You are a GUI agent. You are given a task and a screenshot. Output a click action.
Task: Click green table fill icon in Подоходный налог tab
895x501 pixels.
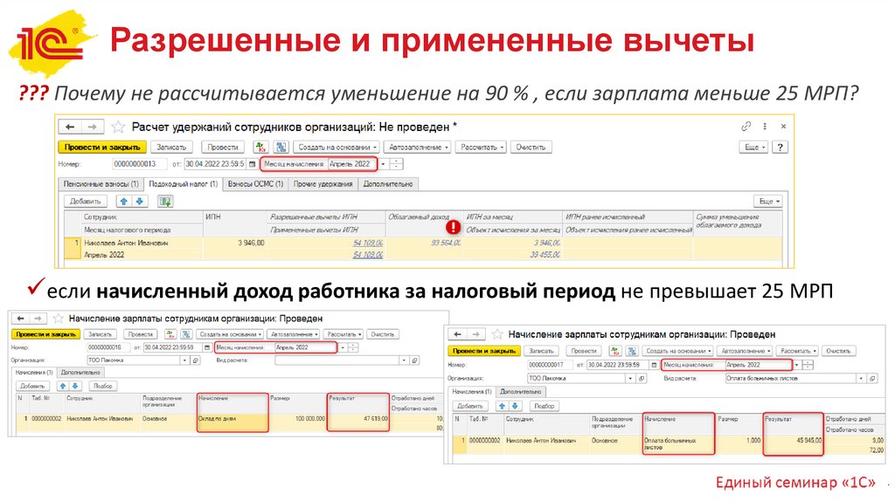click(x=165, y=202)
